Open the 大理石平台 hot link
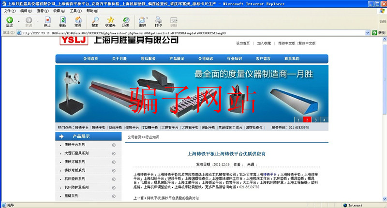The width and height of the screenshot is (387, 208). (x=169, y=128)
